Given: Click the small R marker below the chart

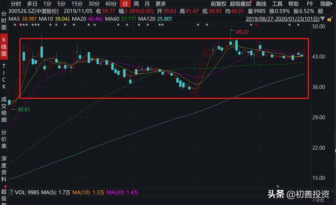Looking at the screenshot, I should point(277,186).
